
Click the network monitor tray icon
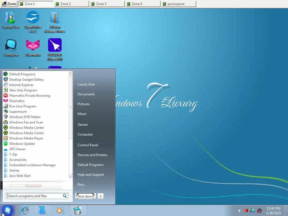[x=253, y=210]
